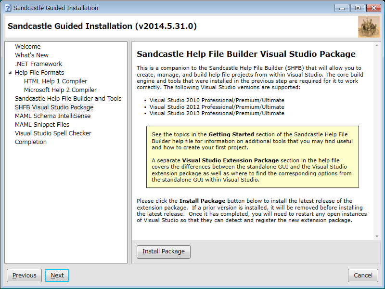The image size is (385, 289).
Task: Click the Install Package button
Action: (164, 251)
